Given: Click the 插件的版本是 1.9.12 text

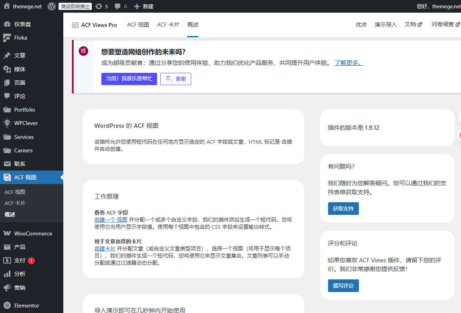Looking at the screenshot, I should pos(353,127).
